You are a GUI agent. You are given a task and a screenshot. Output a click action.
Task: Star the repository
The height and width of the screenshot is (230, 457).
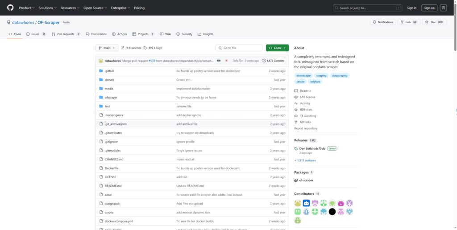(434, 22)
